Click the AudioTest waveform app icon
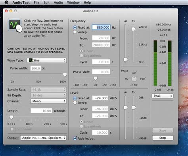The image size is (188, 156). 15,25
